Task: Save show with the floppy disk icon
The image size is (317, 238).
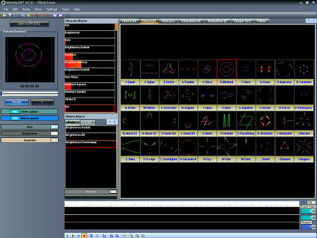Action: click(10, 15)
